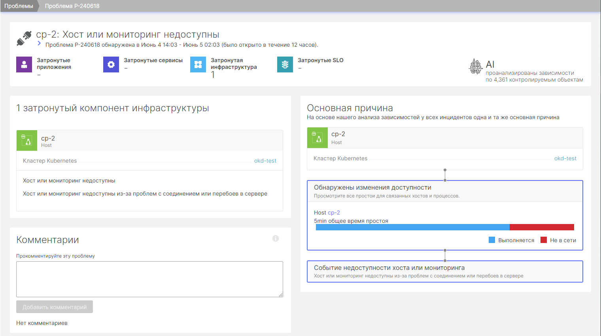Select the Проблема P-240618 breadcrumb
Image resolution: width=601 pixels, height=336 pixels.
coord(72,6)
